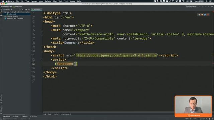The width and height of the screenshot is (214, 120).
Task: Click script crumb in editor breadcrumbs
Action: coord(56,114)
